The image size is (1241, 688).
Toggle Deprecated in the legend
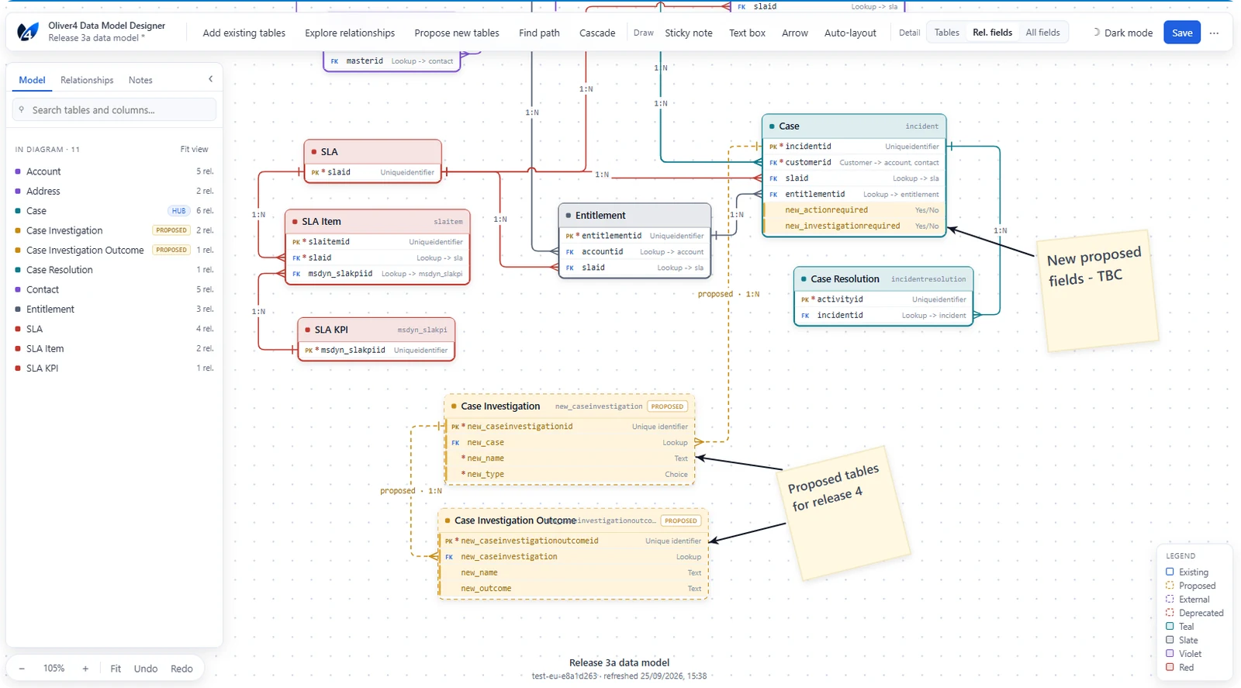pyautogui.click(x=1194, y=613)
